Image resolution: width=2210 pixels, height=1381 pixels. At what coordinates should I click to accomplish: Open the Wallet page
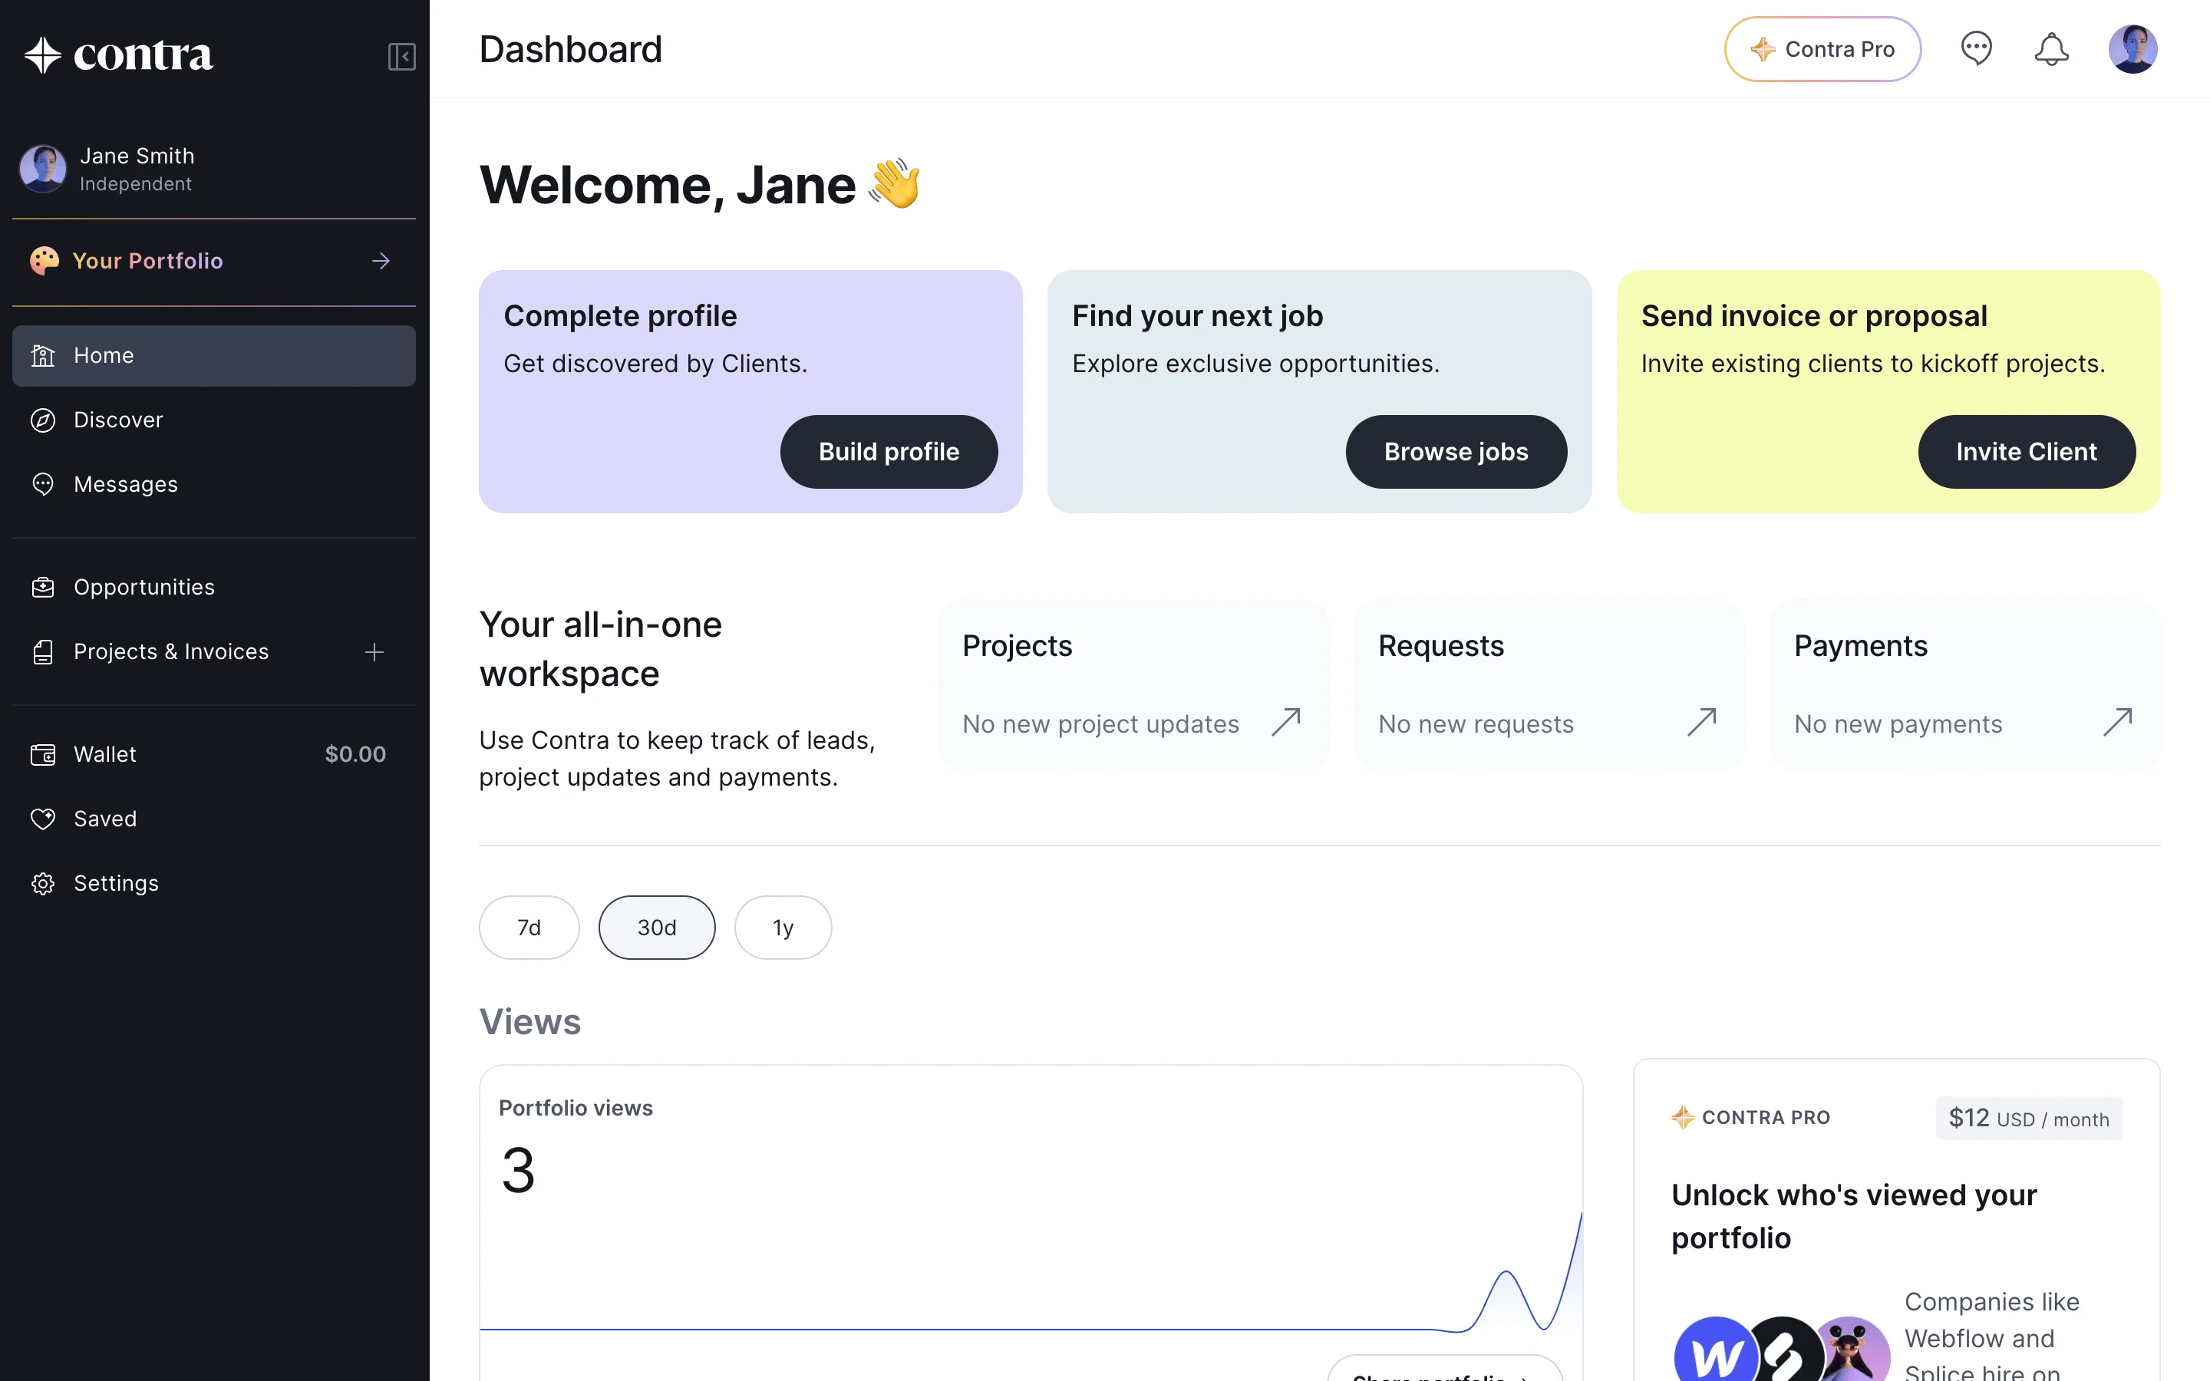pos(107,753)
